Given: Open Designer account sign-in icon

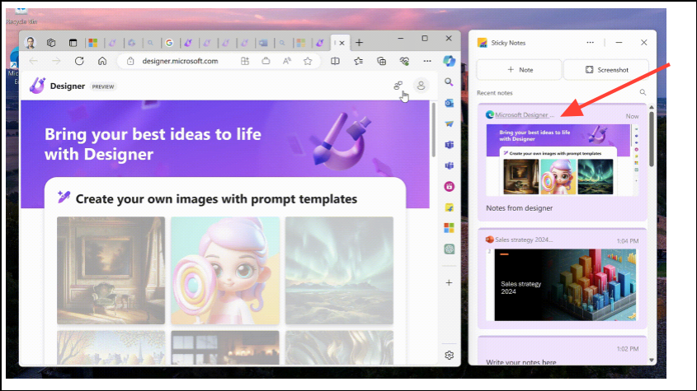Looking at the screenshot, I should pyautogui.click(x=421, y=86).
